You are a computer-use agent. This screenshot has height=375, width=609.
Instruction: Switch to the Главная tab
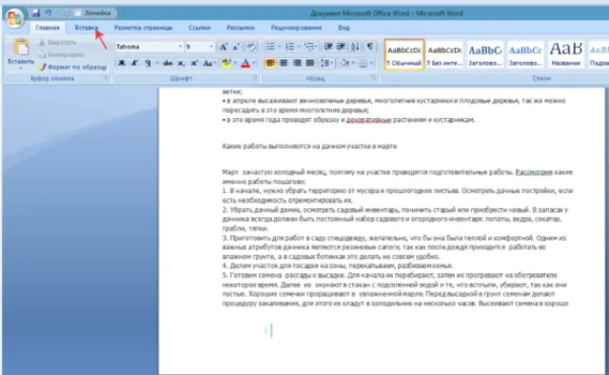coord(48,28)
